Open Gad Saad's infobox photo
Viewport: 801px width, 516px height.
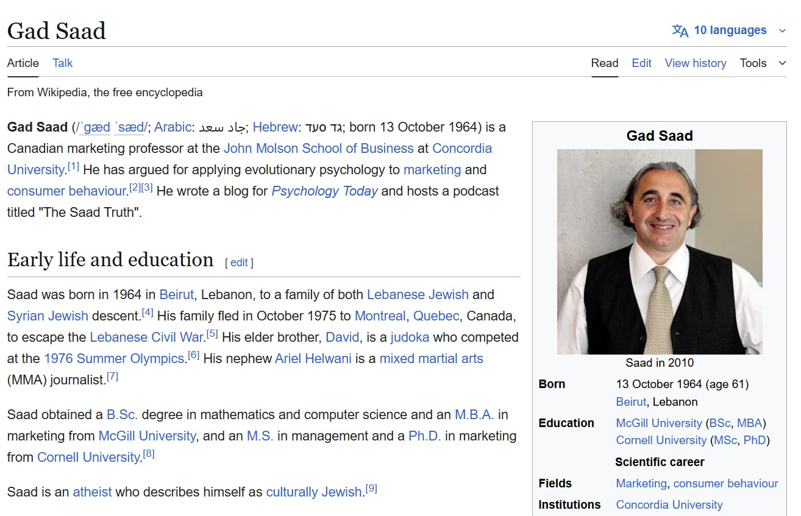tap(660, 252)
